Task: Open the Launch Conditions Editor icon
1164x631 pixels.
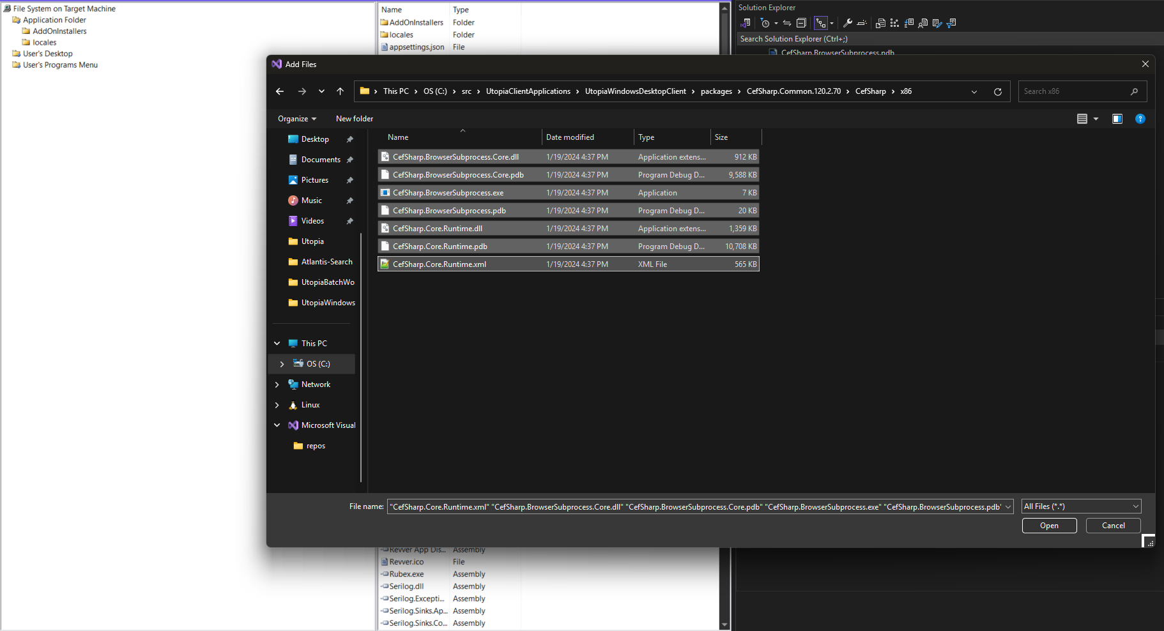Action: tap(951, 23)
